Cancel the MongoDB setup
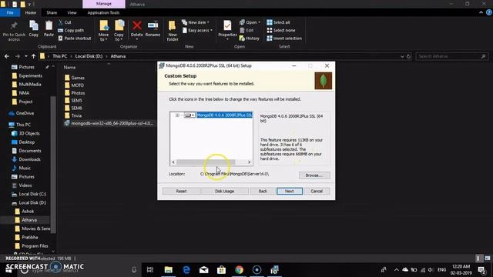The width and height of the screenshot is (493, 277). pos(317,191)
